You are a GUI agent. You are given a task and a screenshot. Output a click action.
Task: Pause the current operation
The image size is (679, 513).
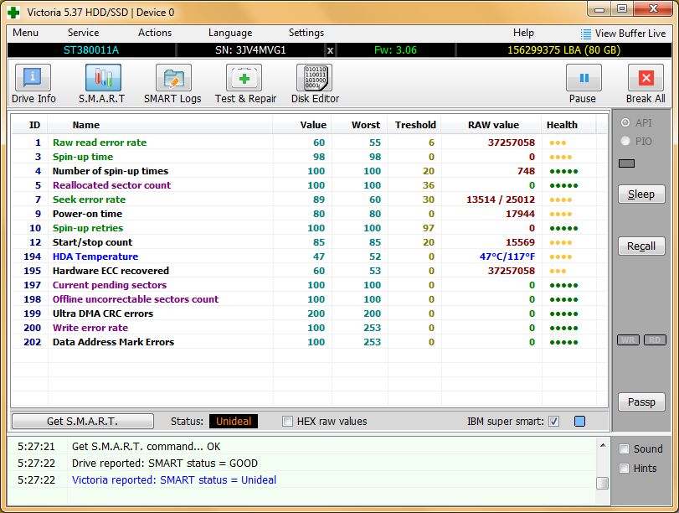[x=583, y=84]
